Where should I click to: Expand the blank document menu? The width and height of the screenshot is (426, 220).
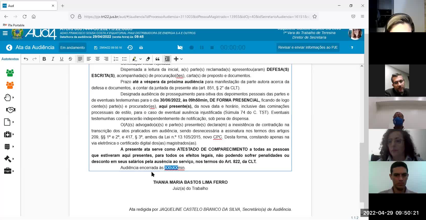click(x=9, y=122)
